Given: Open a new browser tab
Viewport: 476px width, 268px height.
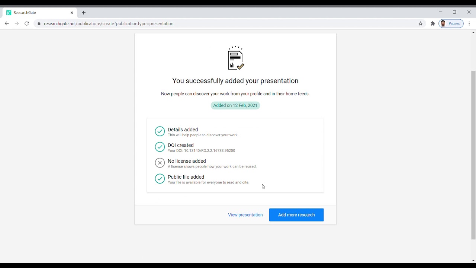Looking at the screenshot, I should pyautogui.click(x=84, y=13).
